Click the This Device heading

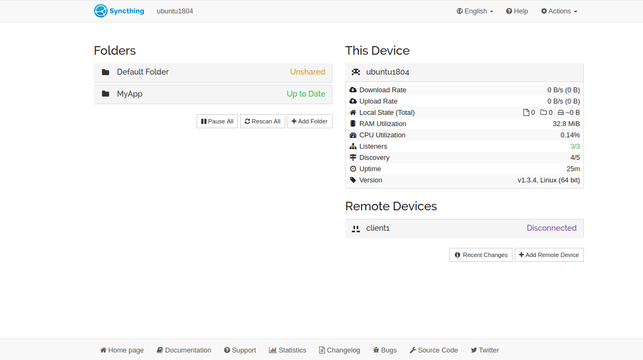(x=377, y=50)
